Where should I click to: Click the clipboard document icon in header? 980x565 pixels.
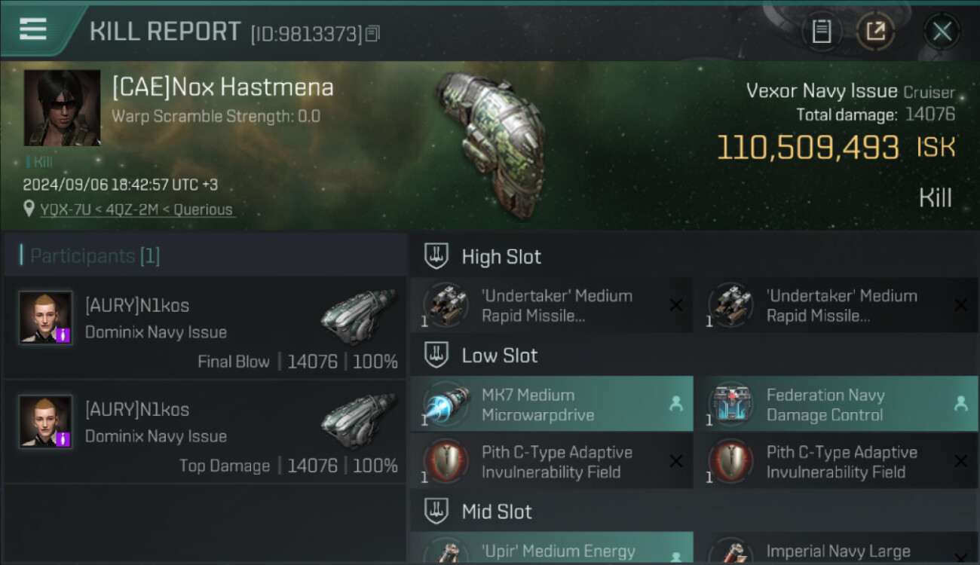pos(821,32)
